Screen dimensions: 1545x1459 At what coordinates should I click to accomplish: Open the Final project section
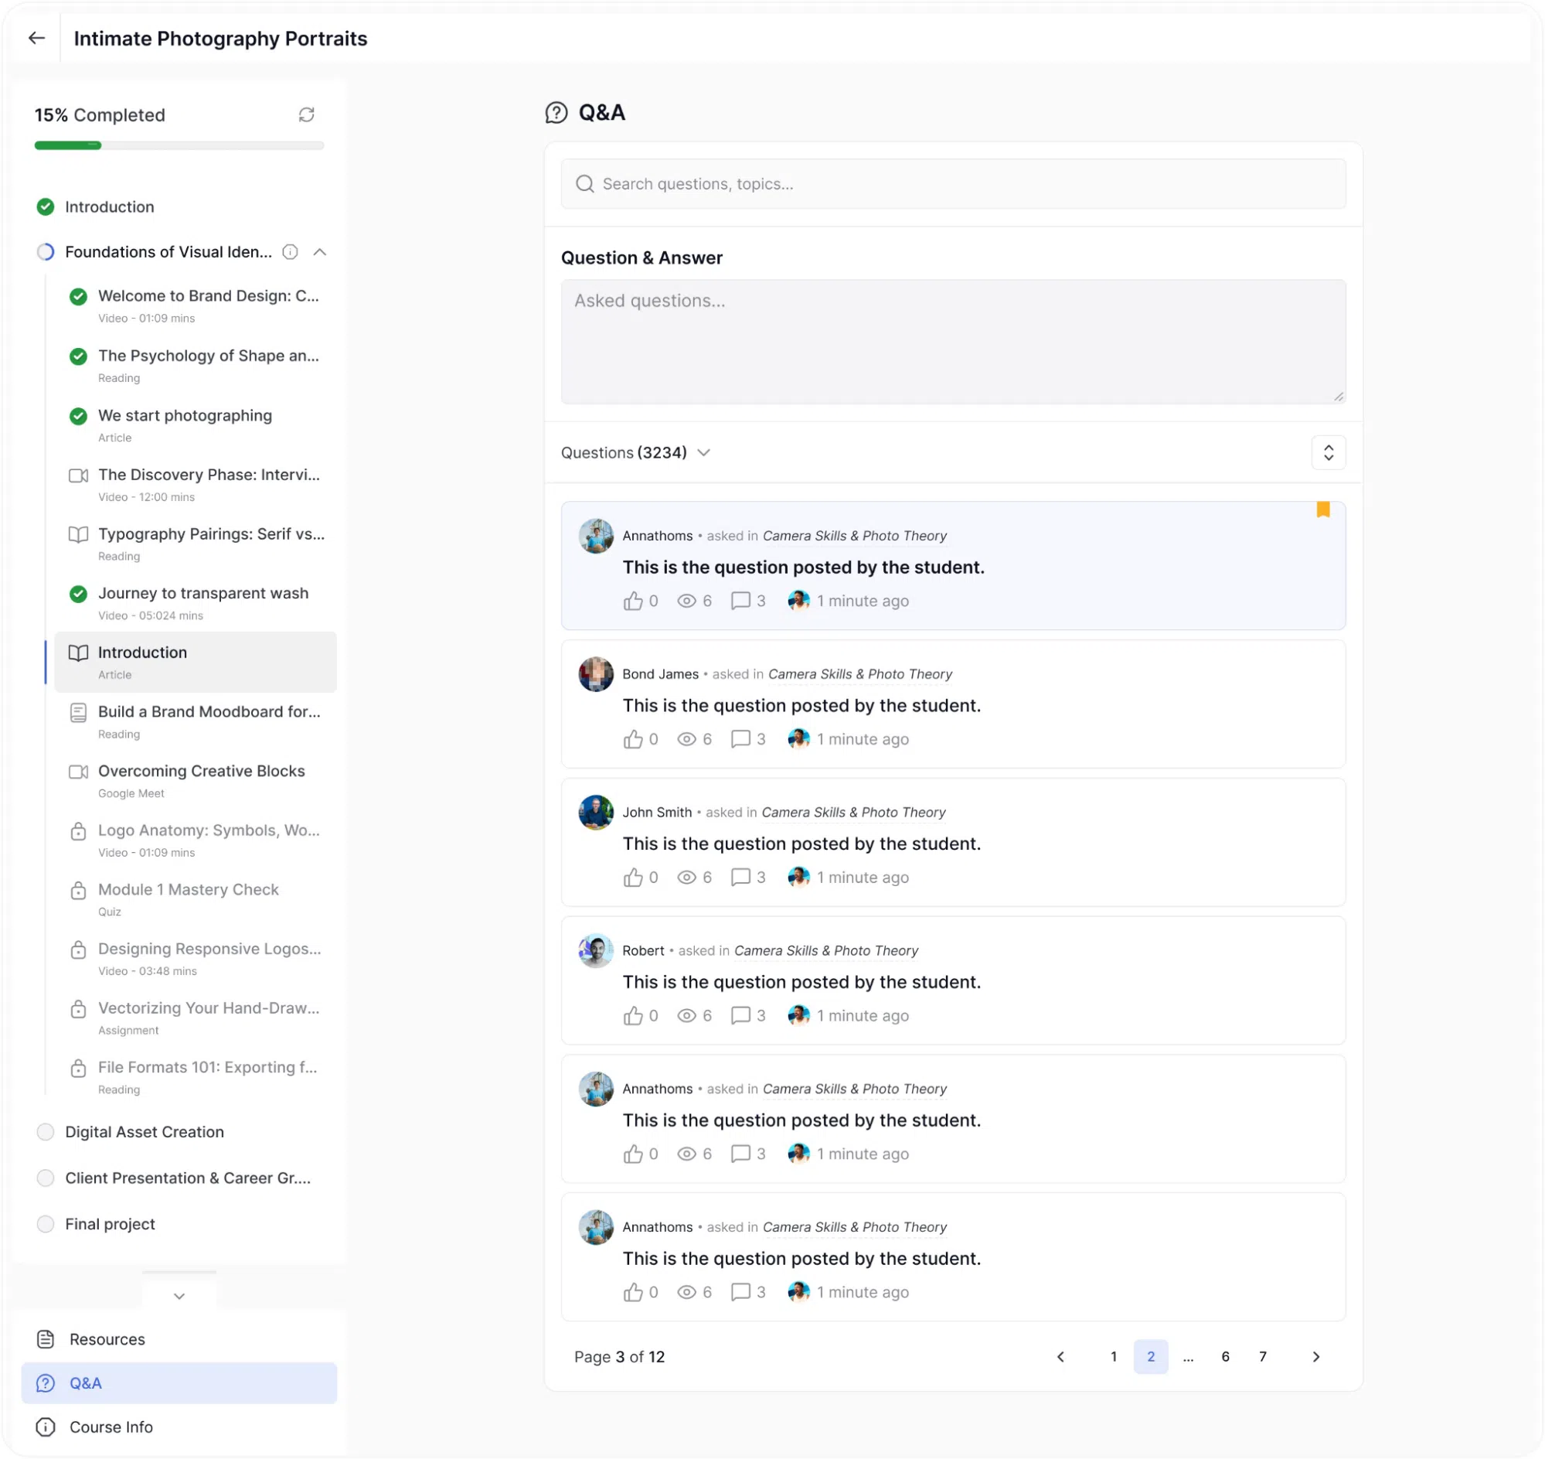pos(111,1224)
